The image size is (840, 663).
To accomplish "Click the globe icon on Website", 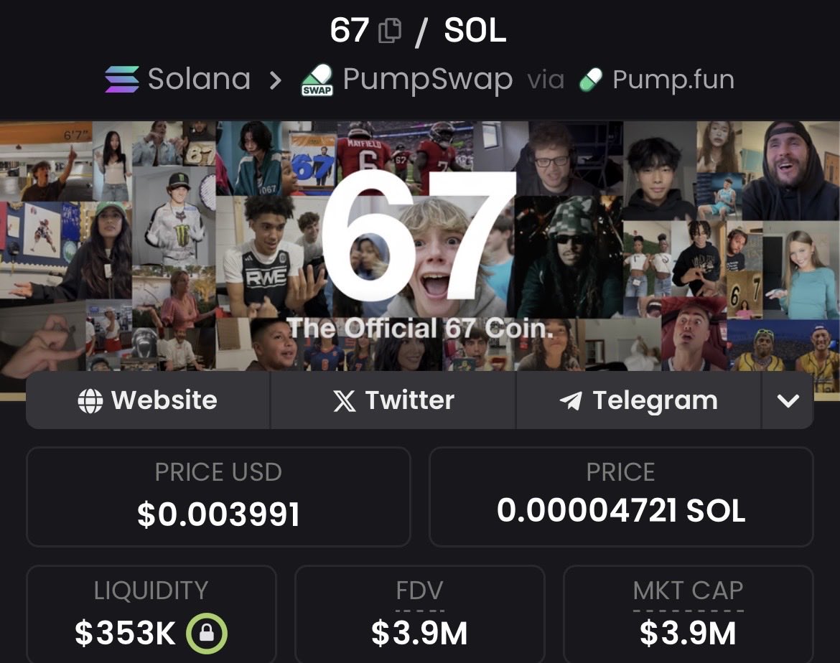I will (x=90, y=400).
